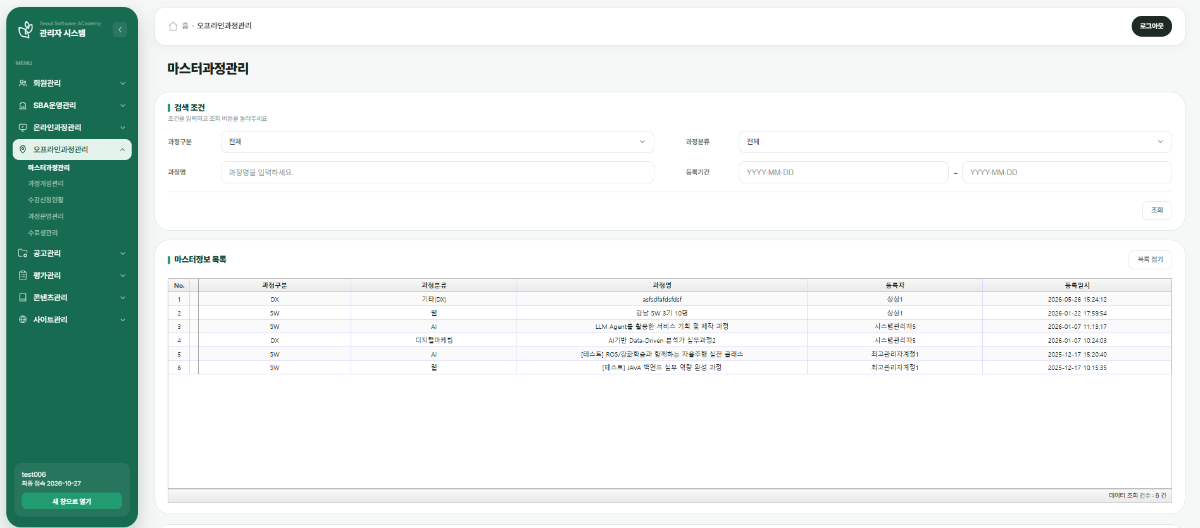
Task: Select the row 강남 SW 3기 10명
Action: coord(670,313)
